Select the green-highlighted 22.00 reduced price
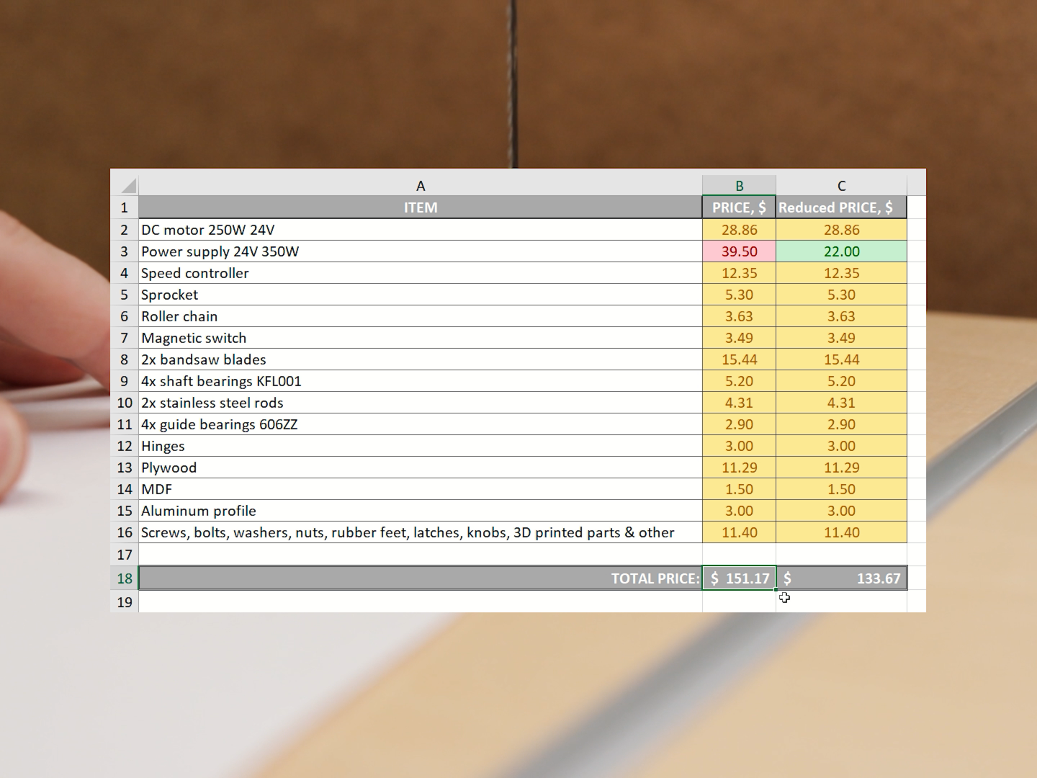 point(841,251)
